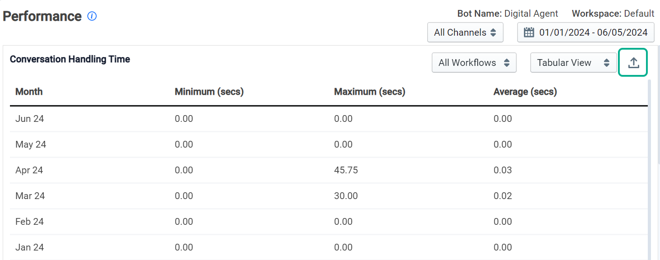The height and width of the screenshot is (260, 660).
Task: Select the Minimum (secs) column header
Action: pos(209,92)
